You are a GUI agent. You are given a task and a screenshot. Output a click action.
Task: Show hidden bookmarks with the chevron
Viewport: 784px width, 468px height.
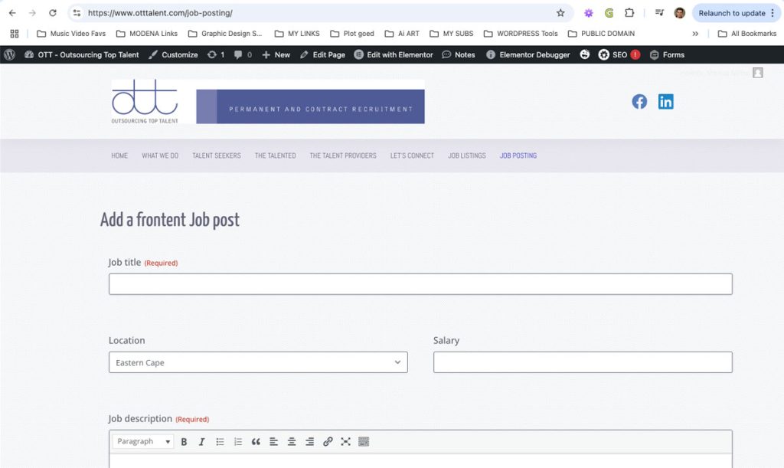click(x=695, y=34)
